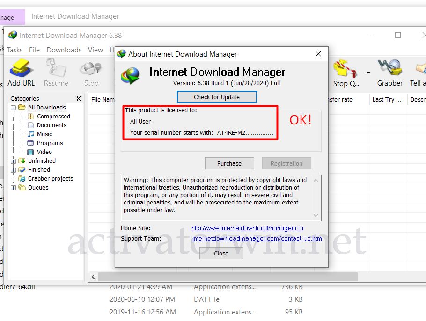The height and width of the screenshot is (321, 426).
Task: Expand the Queues tree node
Action: (13, 188)
